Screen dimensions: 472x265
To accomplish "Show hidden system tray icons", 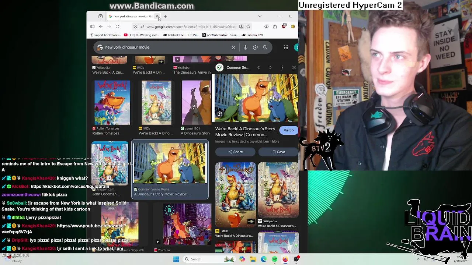I will [x=418, y=259].
